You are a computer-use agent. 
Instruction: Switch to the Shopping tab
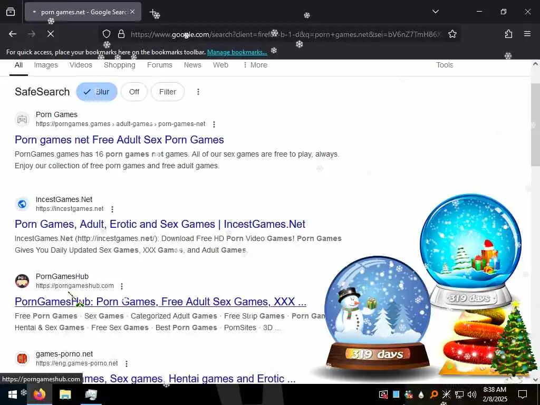(120, 65)
